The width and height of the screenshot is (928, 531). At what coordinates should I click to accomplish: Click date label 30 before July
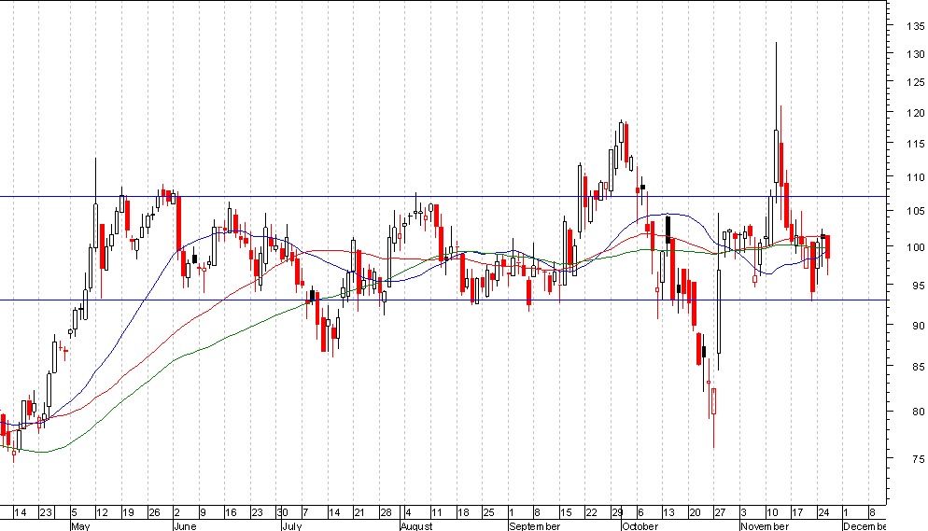tap(282, 512)
